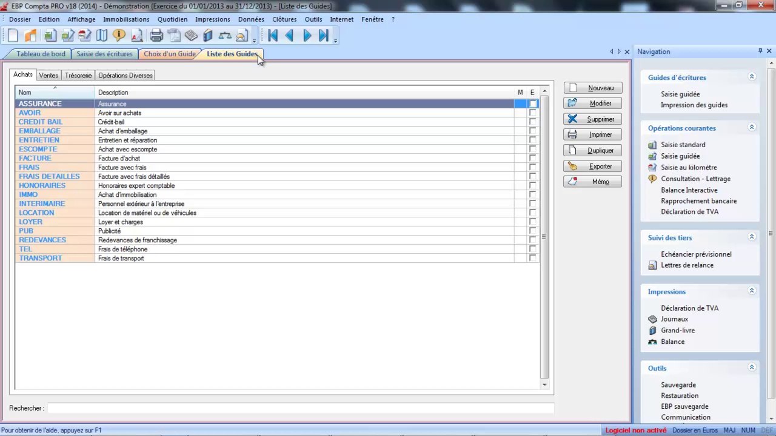Click into the Rechercher search field
Image resolution: width=776 pixels, height=436 pixels.
pos(300,408)
